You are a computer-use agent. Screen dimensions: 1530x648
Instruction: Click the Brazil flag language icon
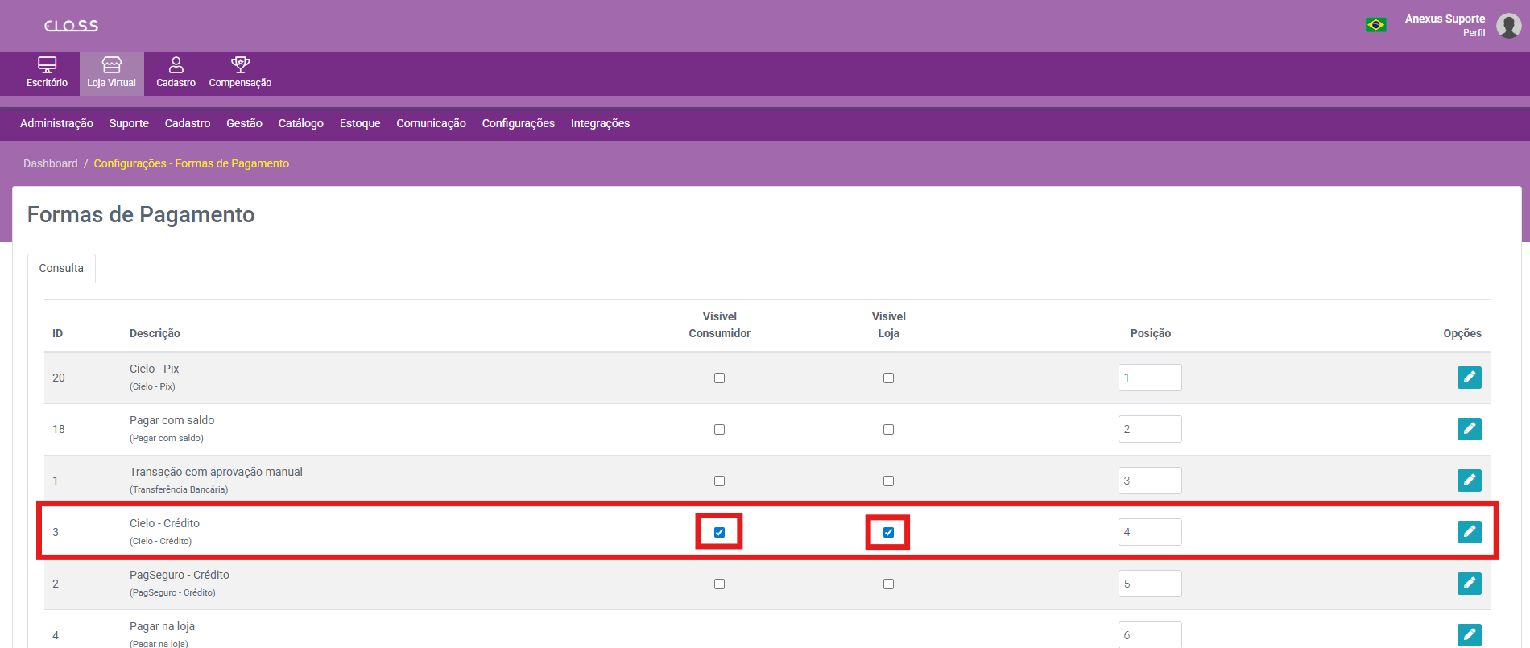1375,25
